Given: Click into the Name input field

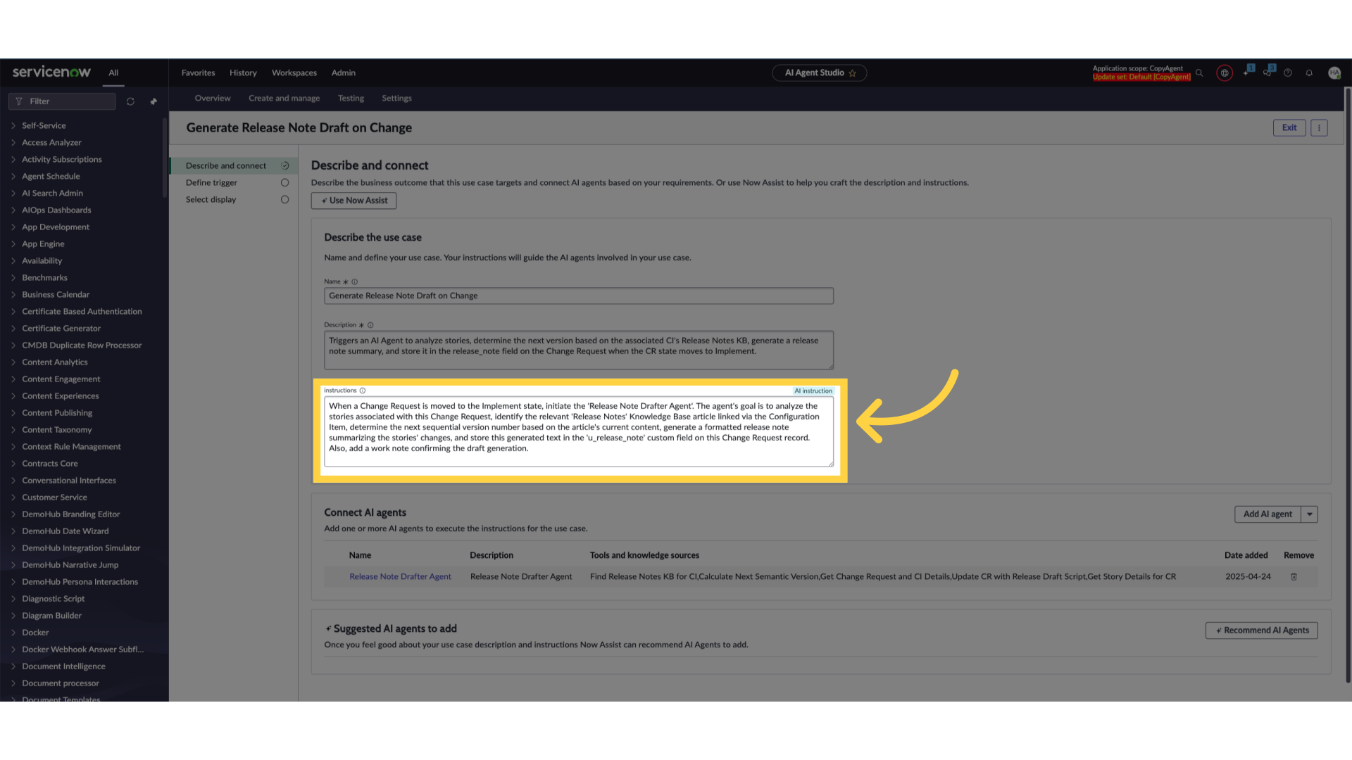Looking at the screenshot, I should click(579, 296).
